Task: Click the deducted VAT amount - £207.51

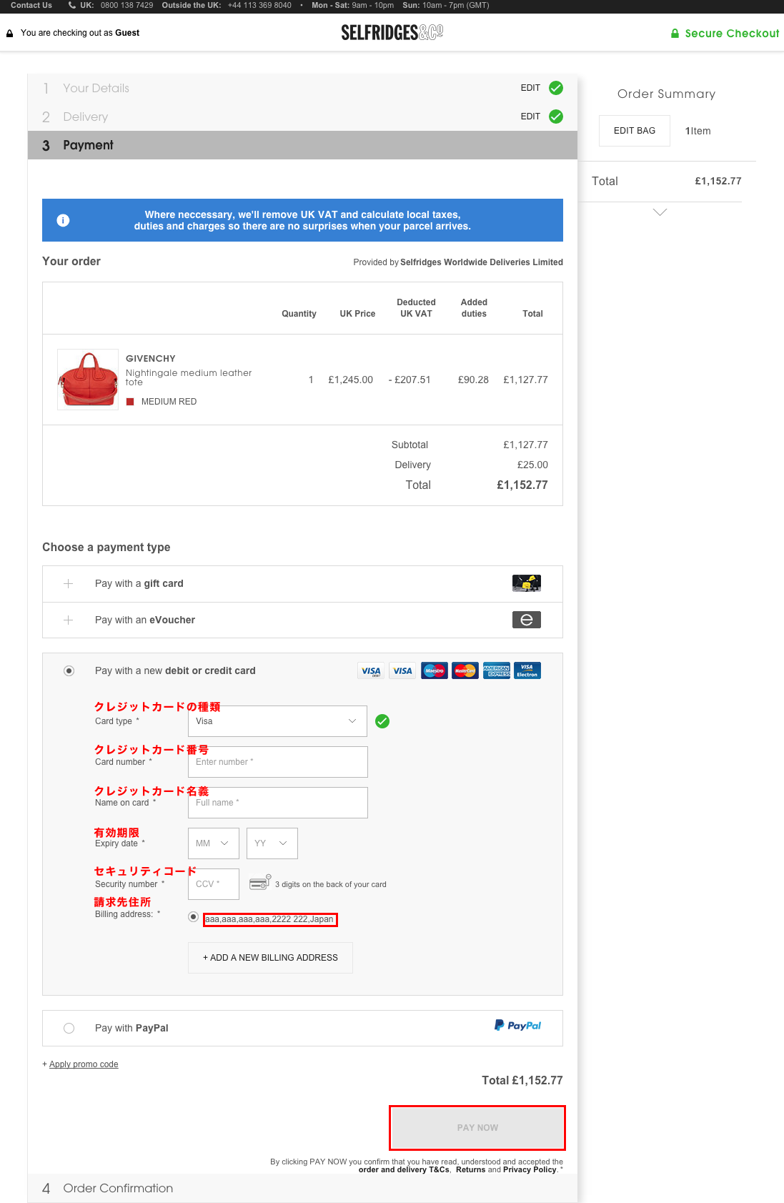Action: click(x=410, y=380)
